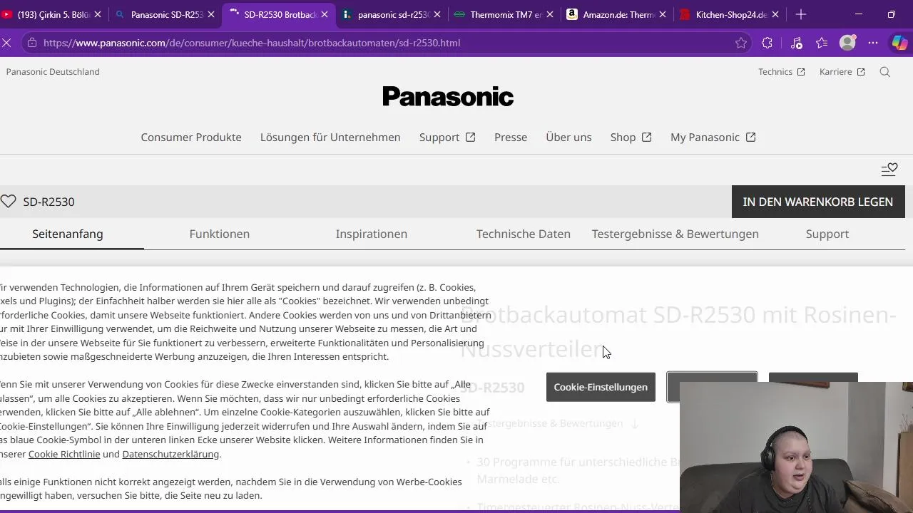Open the Support navigation link
The image size is (913, 513).
pyautogui.click(x=447, y=137)
